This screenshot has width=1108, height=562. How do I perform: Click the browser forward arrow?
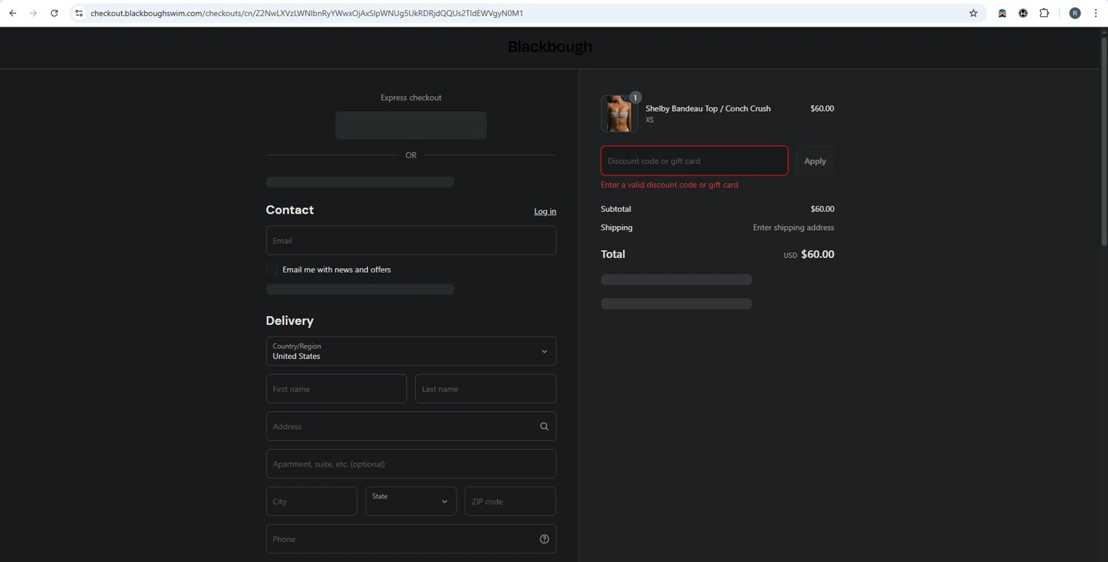33,13
